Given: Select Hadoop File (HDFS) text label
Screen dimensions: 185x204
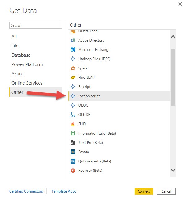Looking at the screenshot, I should [x=94, y=59].
